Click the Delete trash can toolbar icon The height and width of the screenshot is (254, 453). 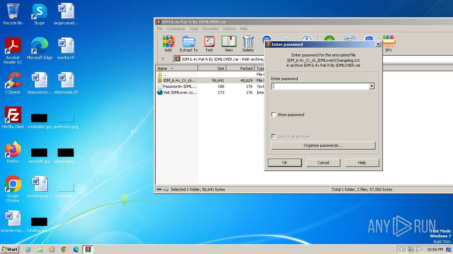coord(248,44)
